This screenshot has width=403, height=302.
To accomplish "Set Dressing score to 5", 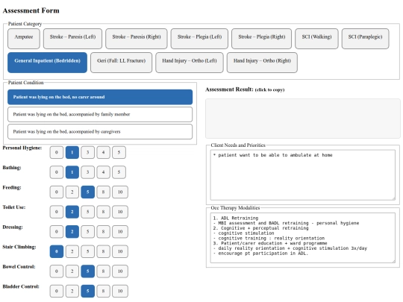I will coord(87,232).
